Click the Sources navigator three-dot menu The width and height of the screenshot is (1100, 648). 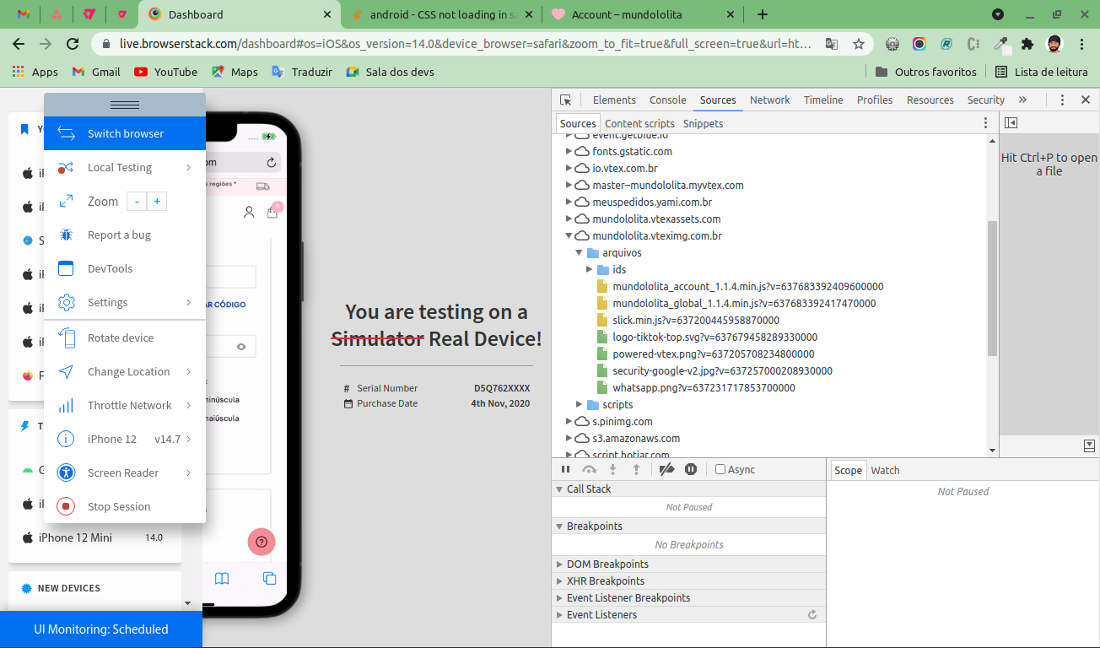point(985,123)
